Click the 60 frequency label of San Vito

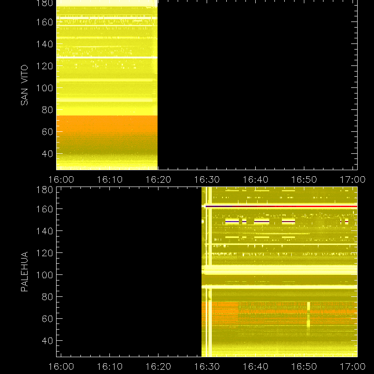[x=47, y=132]
